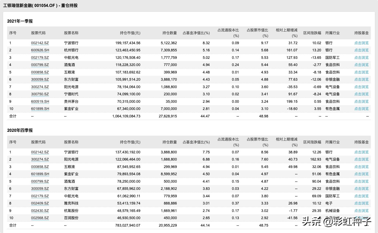This screenshot has width=378, height=233.
Task: Open 点击浏览 for 东方财富 in 2021年一季报
Action: (361, 79)
